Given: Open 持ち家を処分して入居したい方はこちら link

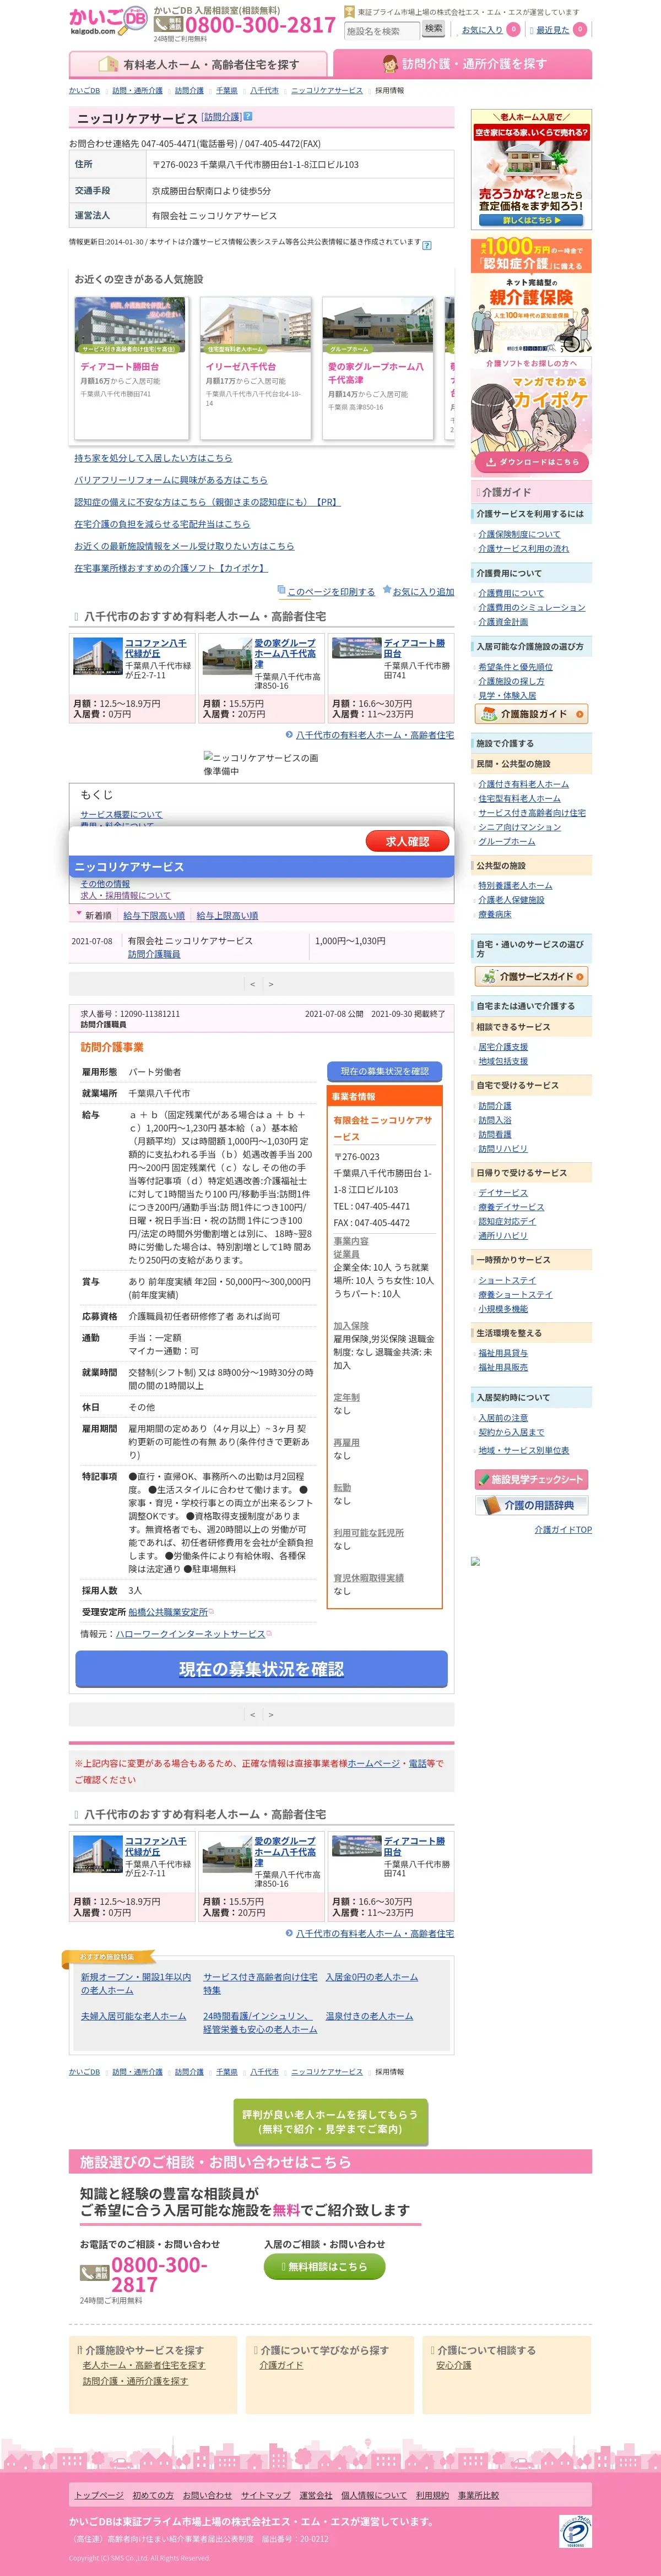Looking at the screenshot, I should (x=153, y=458).
